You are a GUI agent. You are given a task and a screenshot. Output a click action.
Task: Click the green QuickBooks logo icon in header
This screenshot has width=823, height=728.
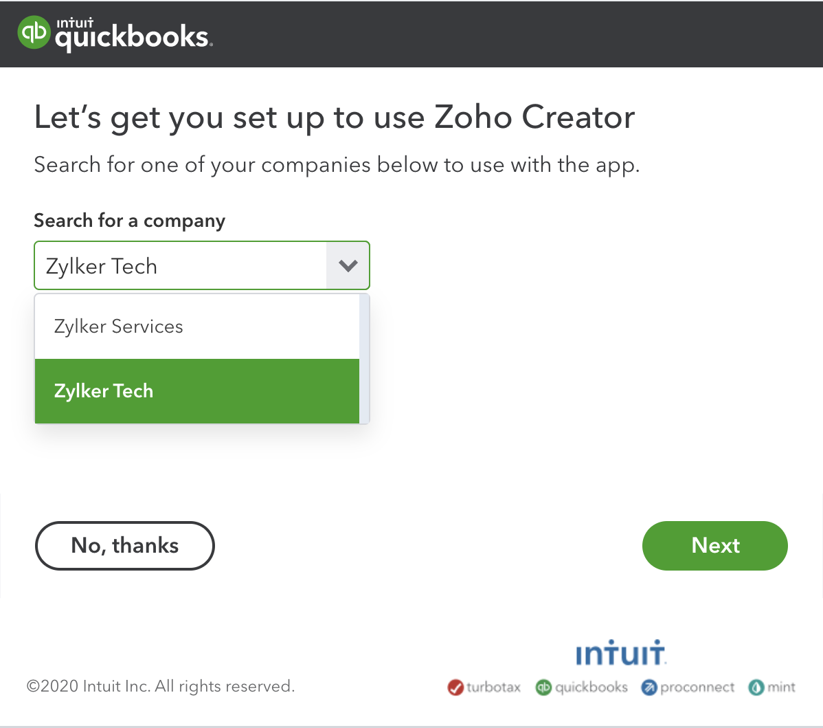pos(34,33)
